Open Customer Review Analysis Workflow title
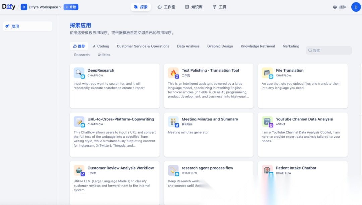Viewport: 362px width, 205px height. 121,168
